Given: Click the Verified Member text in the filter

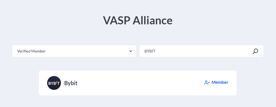Looking at the screenshot, I should pos(31,51).
